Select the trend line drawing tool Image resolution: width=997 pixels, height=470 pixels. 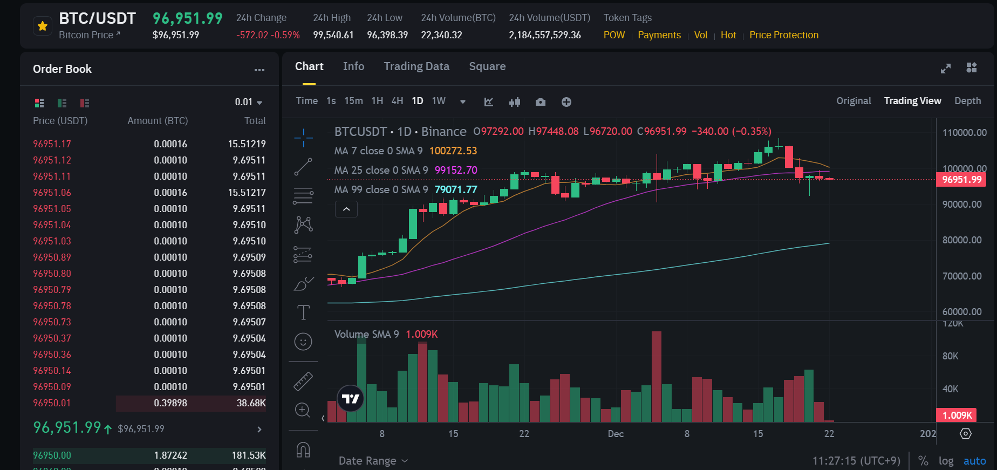pyautogui.click(x=303, y=167)
